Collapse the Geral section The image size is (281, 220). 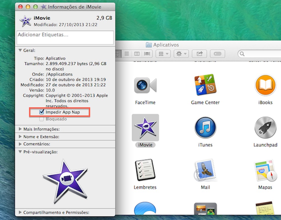coord(20,50)
